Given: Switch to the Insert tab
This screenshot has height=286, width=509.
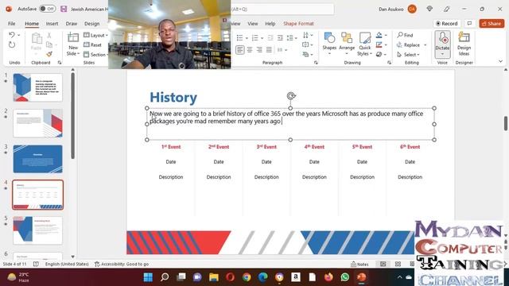Looking at the screenshot, I should click(52, 23).
